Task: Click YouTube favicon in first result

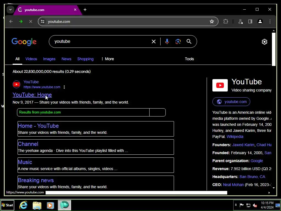Action: [16, 84]
